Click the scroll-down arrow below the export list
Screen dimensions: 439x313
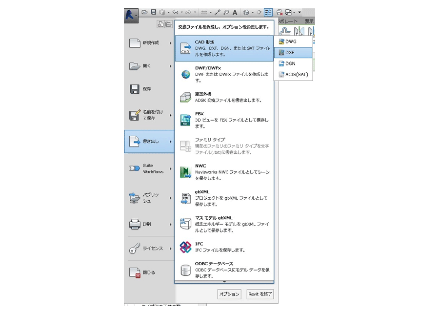pos(224,282)
